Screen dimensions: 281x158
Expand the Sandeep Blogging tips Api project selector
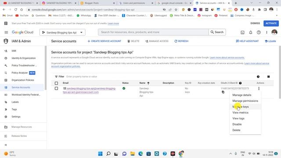(x=62, y=32)
